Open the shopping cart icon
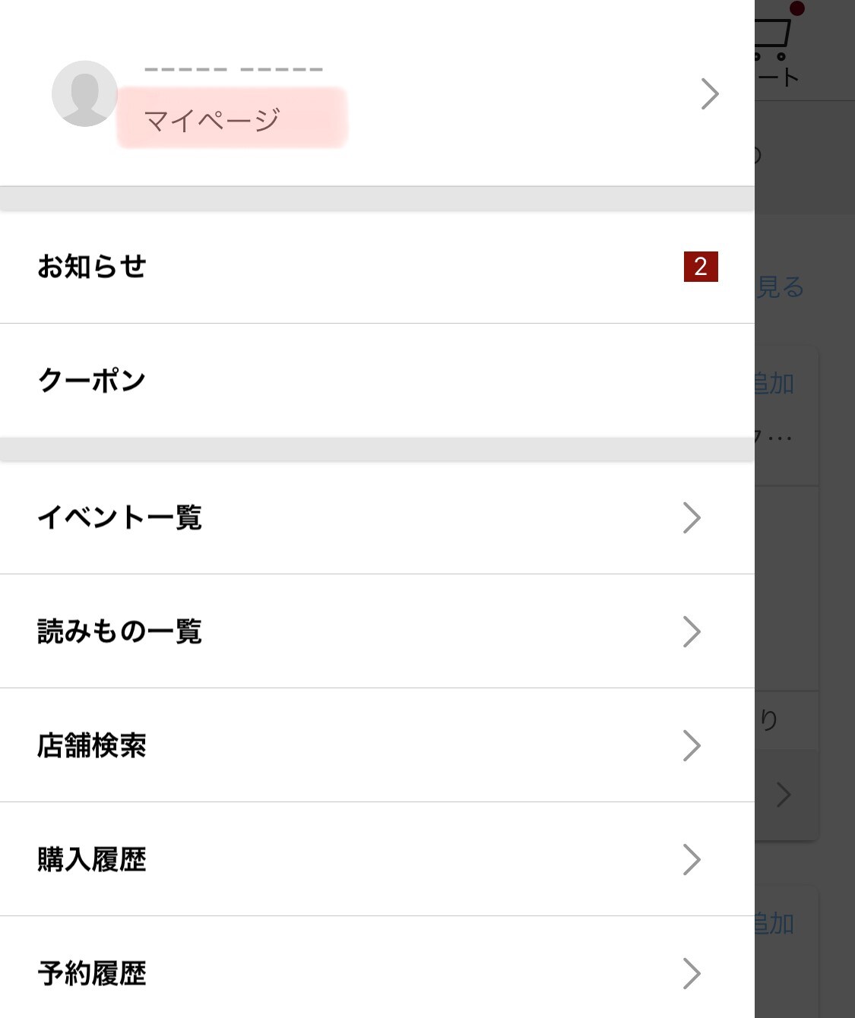Screen dimensions: 855x1018 774,40
